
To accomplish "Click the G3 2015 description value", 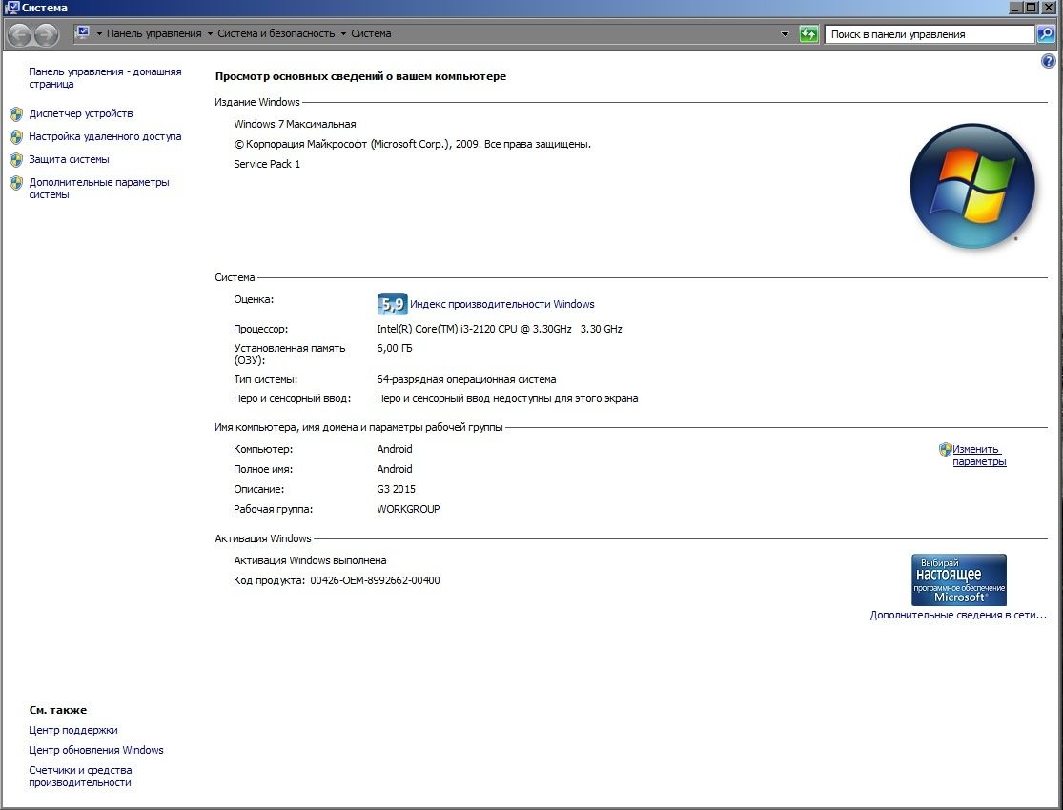I will 396,490.
